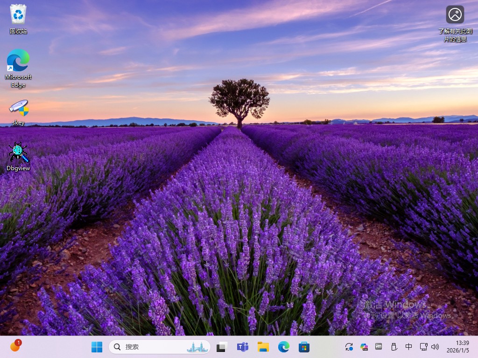Open Task View from the taskbar

222,347
